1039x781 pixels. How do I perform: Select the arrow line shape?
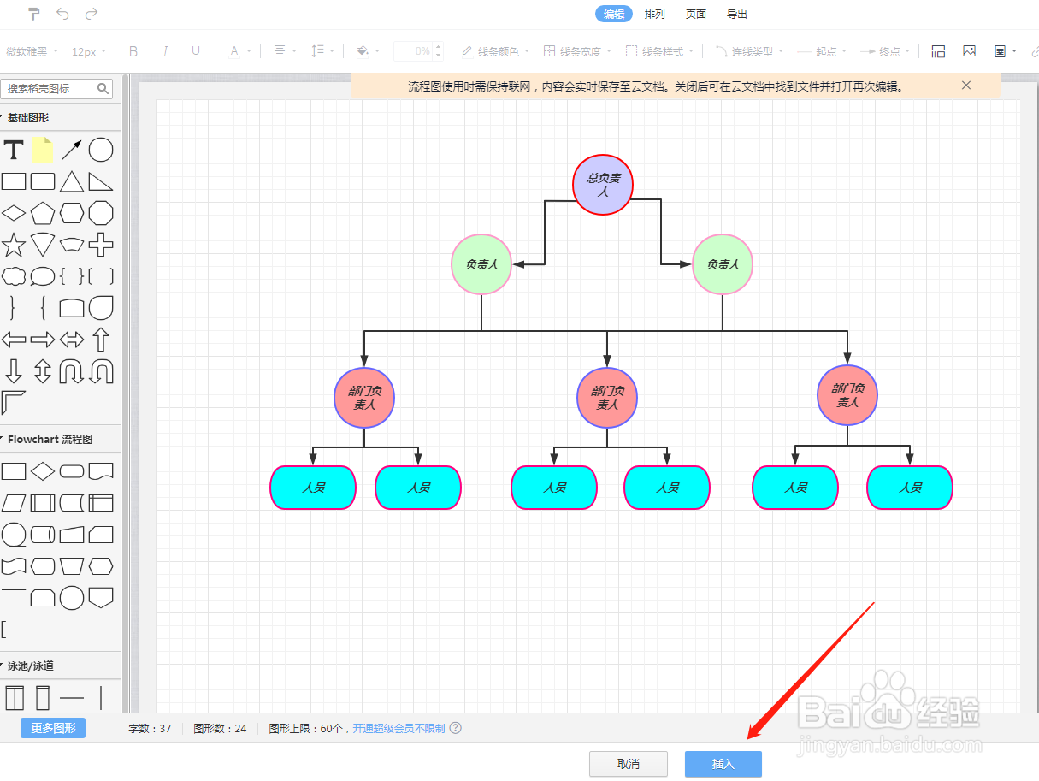(x=72, y=150)
